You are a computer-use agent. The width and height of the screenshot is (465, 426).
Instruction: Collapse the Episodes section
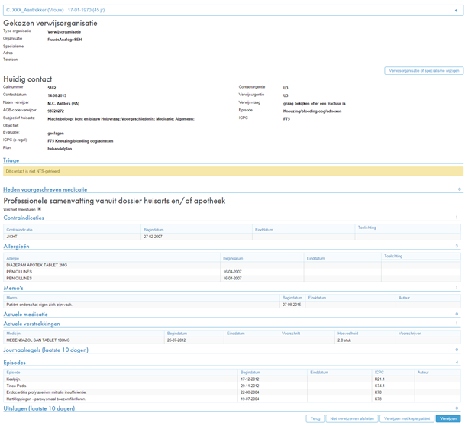click(15, 362)
